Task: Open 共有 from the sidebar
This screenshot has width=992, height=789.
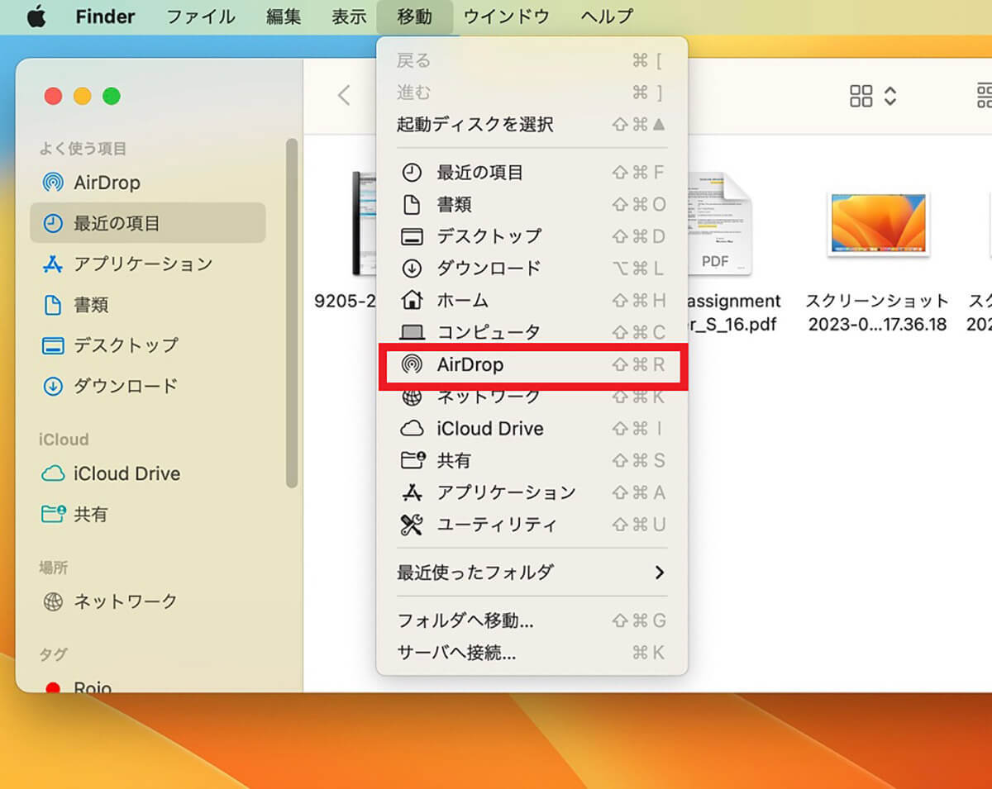Action: pos(148,514)
